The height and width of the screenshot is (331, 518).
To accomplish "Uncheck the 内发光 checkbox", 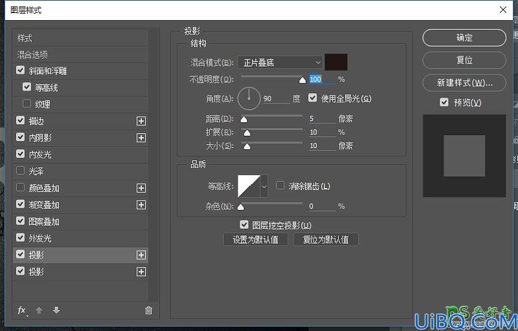I will 21,154.
